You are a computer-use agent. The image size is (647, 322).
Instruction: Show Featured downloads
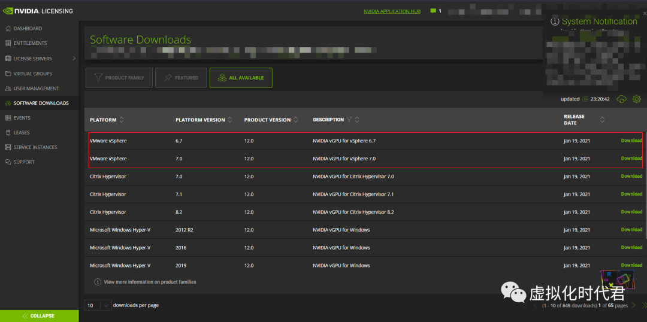[x=181, y=78]
